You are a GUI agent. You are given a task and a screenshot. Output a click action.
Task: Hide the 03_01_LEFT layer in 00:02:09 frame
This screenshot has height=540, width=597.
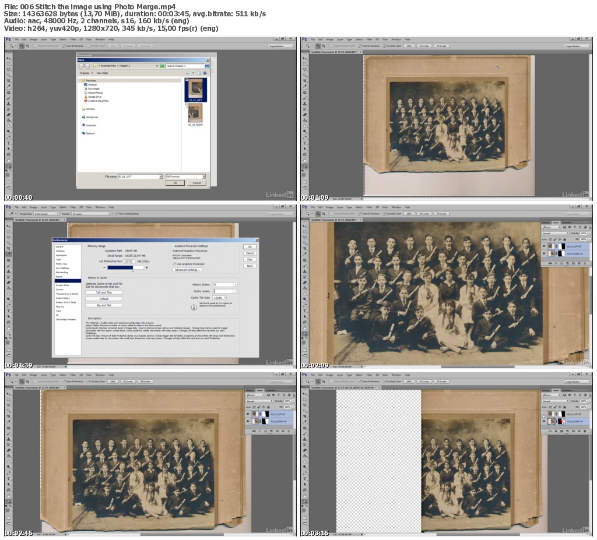(x=544, y=246)
